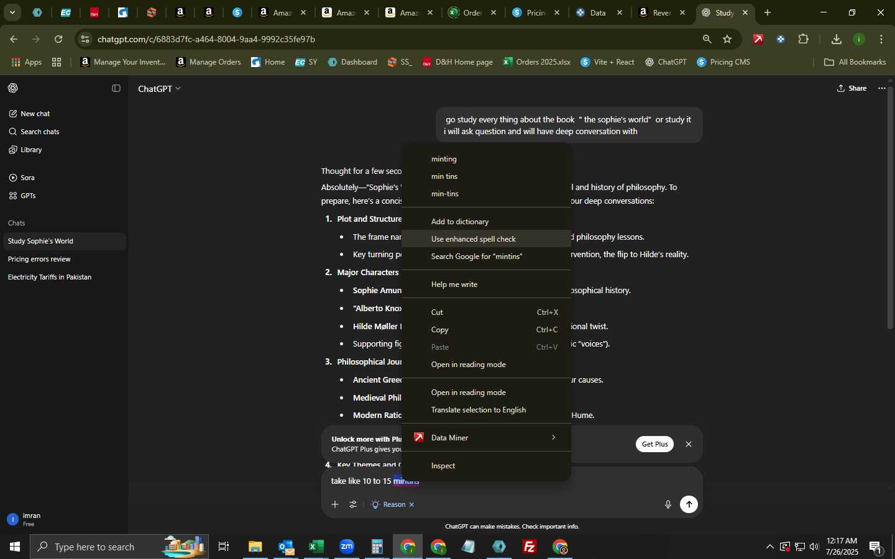
Task: Open Chrome Downloads icon
Action: [837, 39]
